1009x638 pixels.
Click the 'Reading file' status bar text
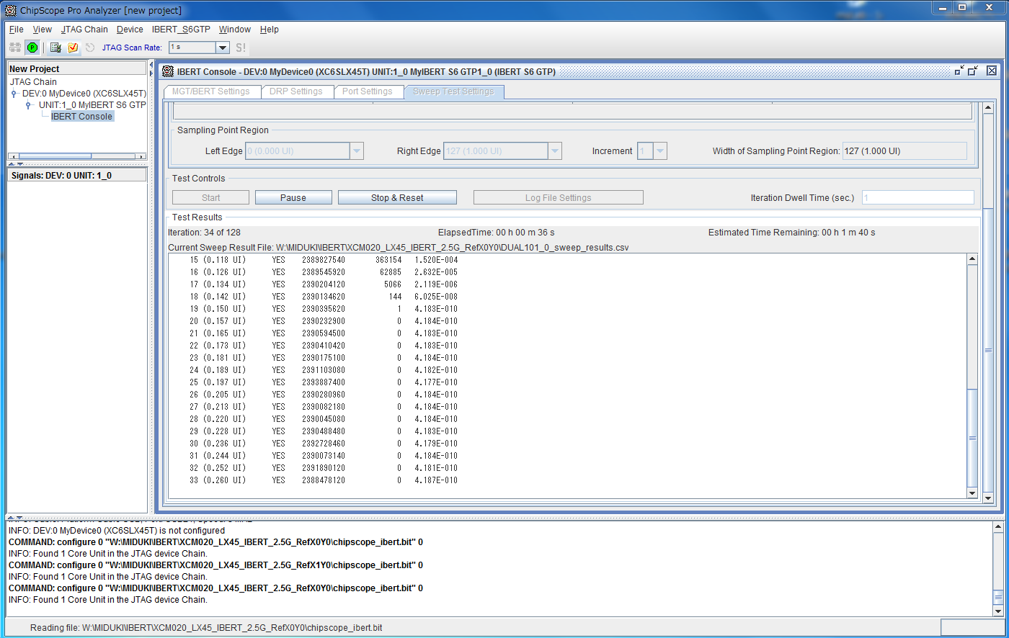pos(206,628)
